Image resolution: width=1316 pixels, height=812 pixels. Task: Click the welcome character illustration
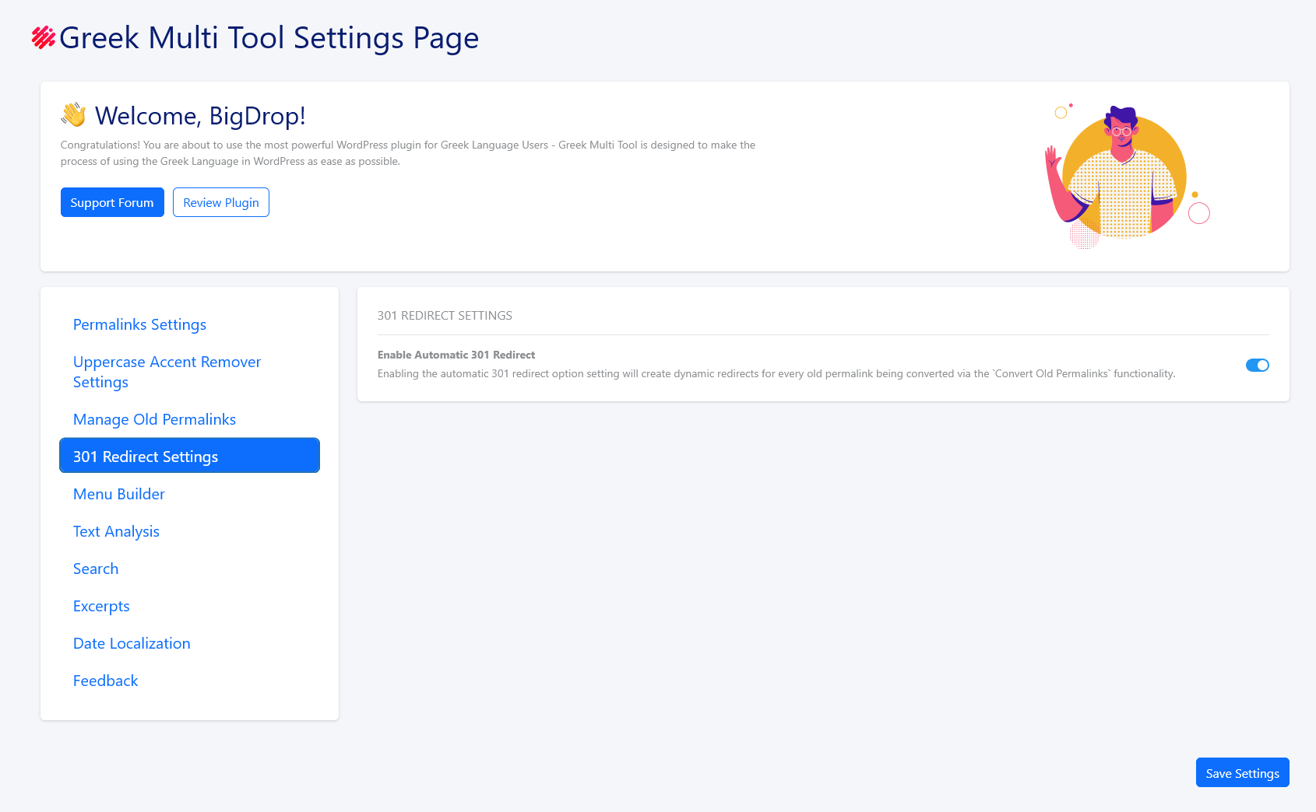click(x=1125, y=175)
